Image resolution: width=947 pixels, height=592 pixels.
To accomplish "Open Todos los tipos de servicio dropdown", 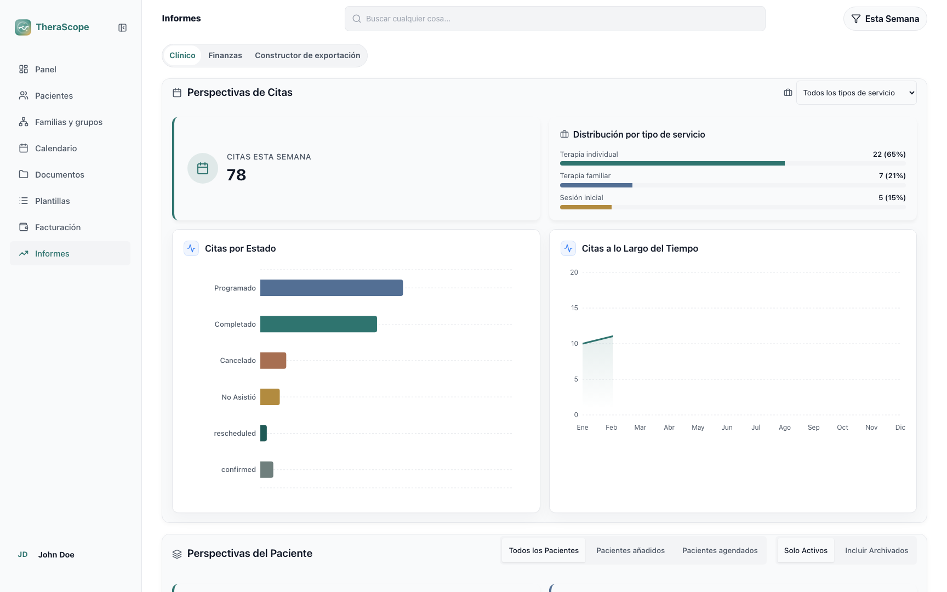I will (x=856, y=93).
